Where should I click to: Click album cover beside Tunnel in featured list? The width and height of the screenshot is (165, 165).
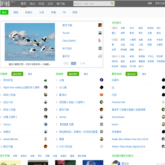point(100,33)
